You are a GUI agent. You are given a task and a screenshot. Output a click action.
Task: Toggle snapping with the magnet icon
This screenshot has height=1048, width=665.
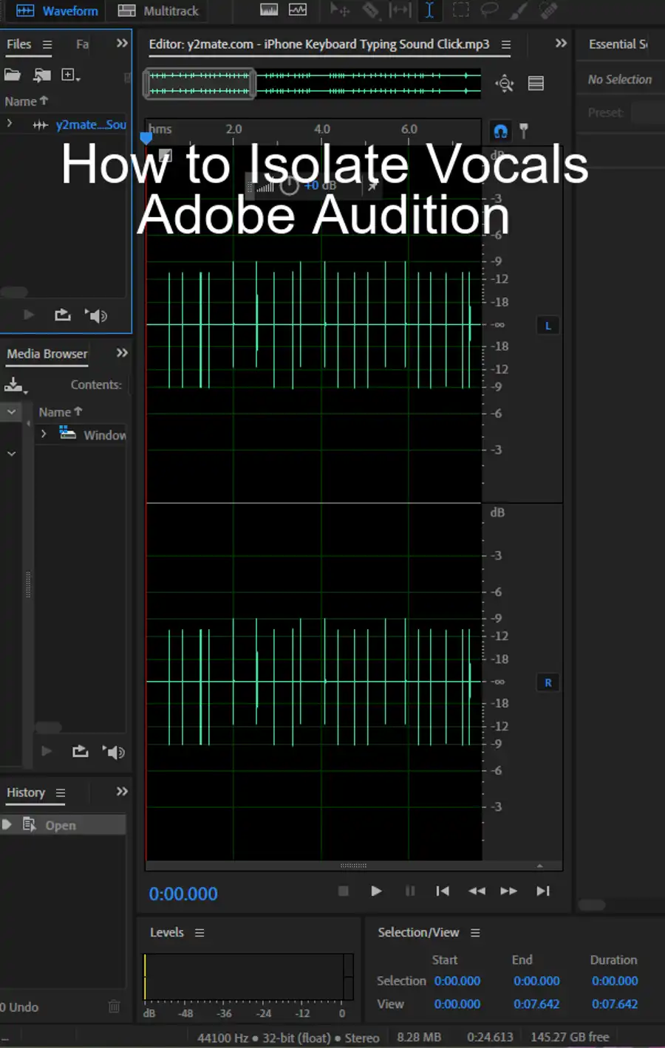(500, 131)
